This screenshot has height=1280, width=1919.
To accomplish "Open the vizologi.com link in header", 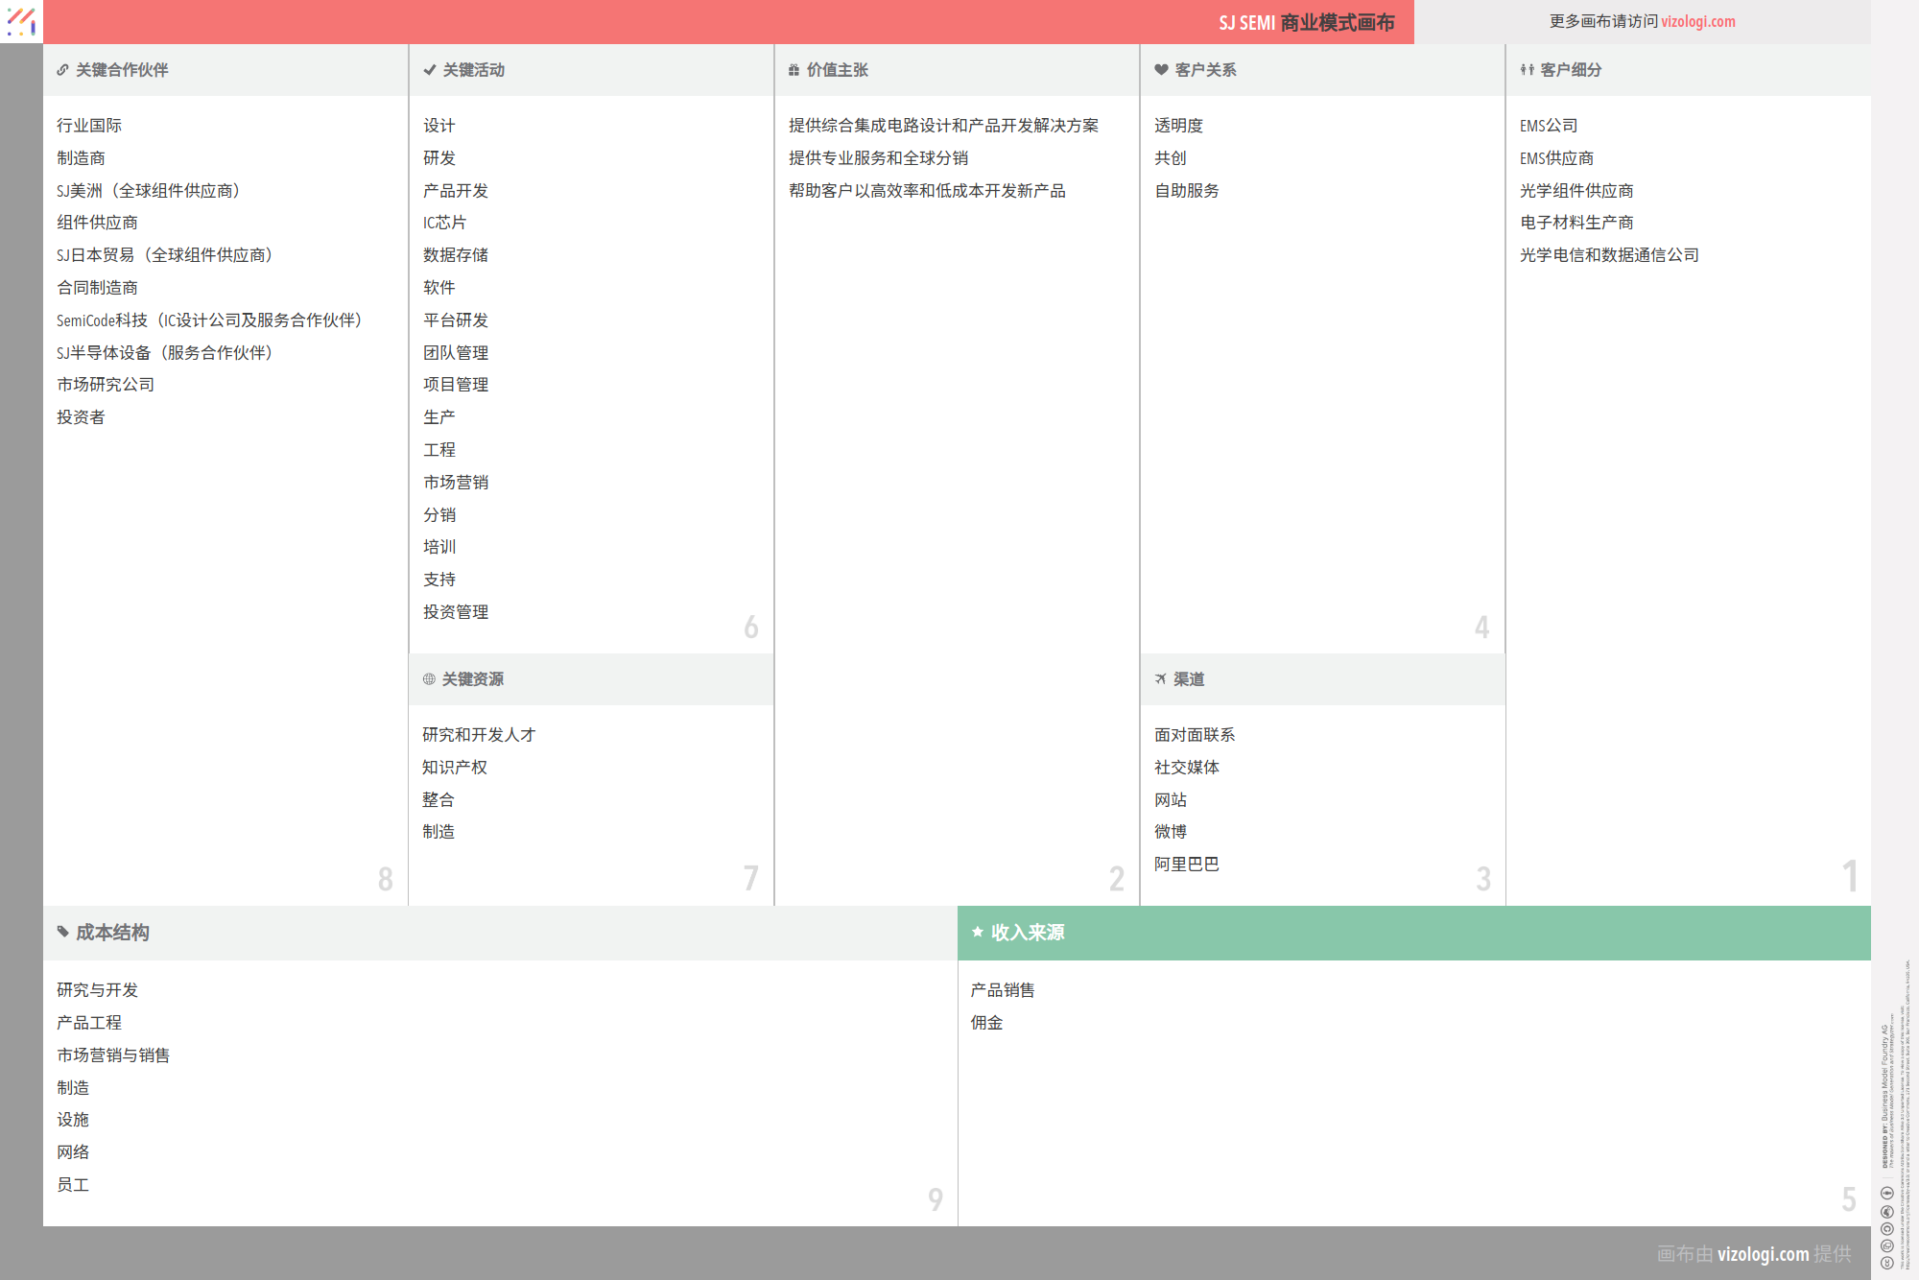I will coord(1697,21).
